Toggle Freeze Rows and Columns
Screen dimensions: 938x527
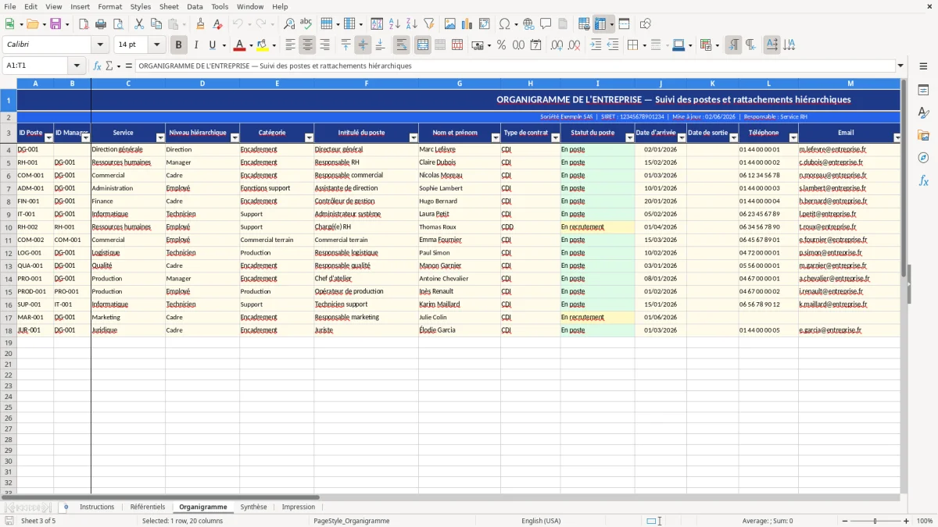pyautogui.click(x=600, y=24)
